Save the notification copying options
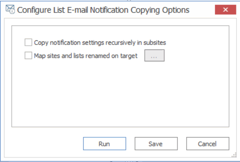Screen dimensions: 240x162 [x=156, y=144]
